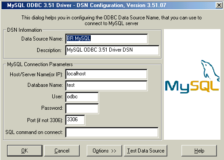Select the Port field showing 3306
This screenshot has height=160, width=224.
pyautogui.click(x=75, y=120)
